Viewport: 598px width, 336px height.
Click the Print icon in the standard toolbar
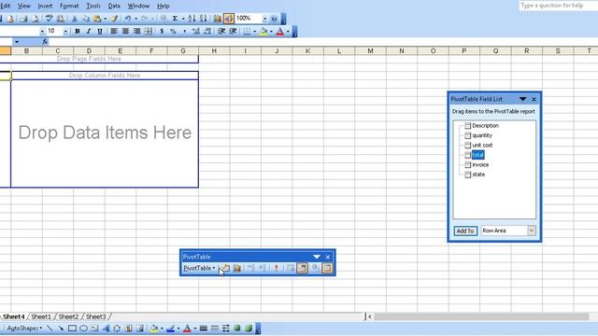pos(23,19)
